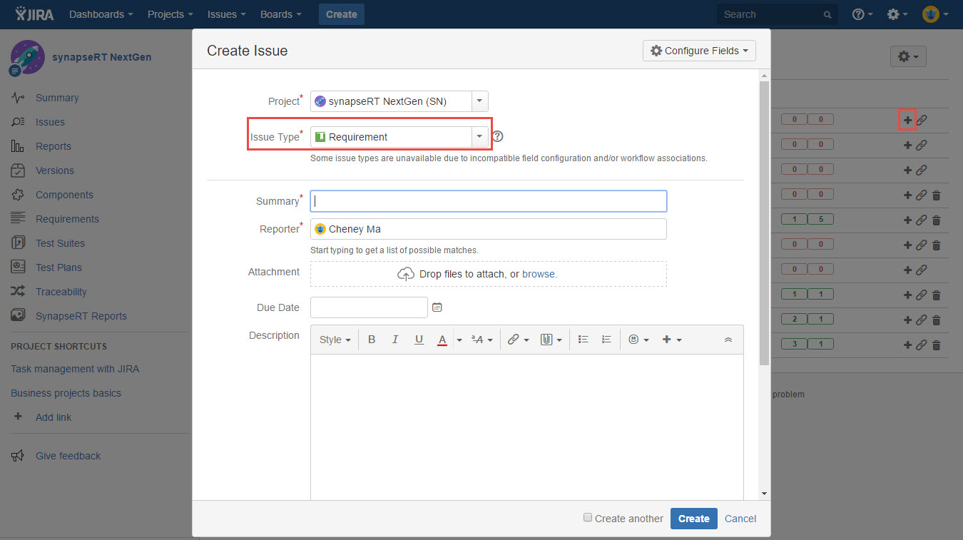Go to Requirements in the sidebar
963x540 pixels.
[67, 219]
